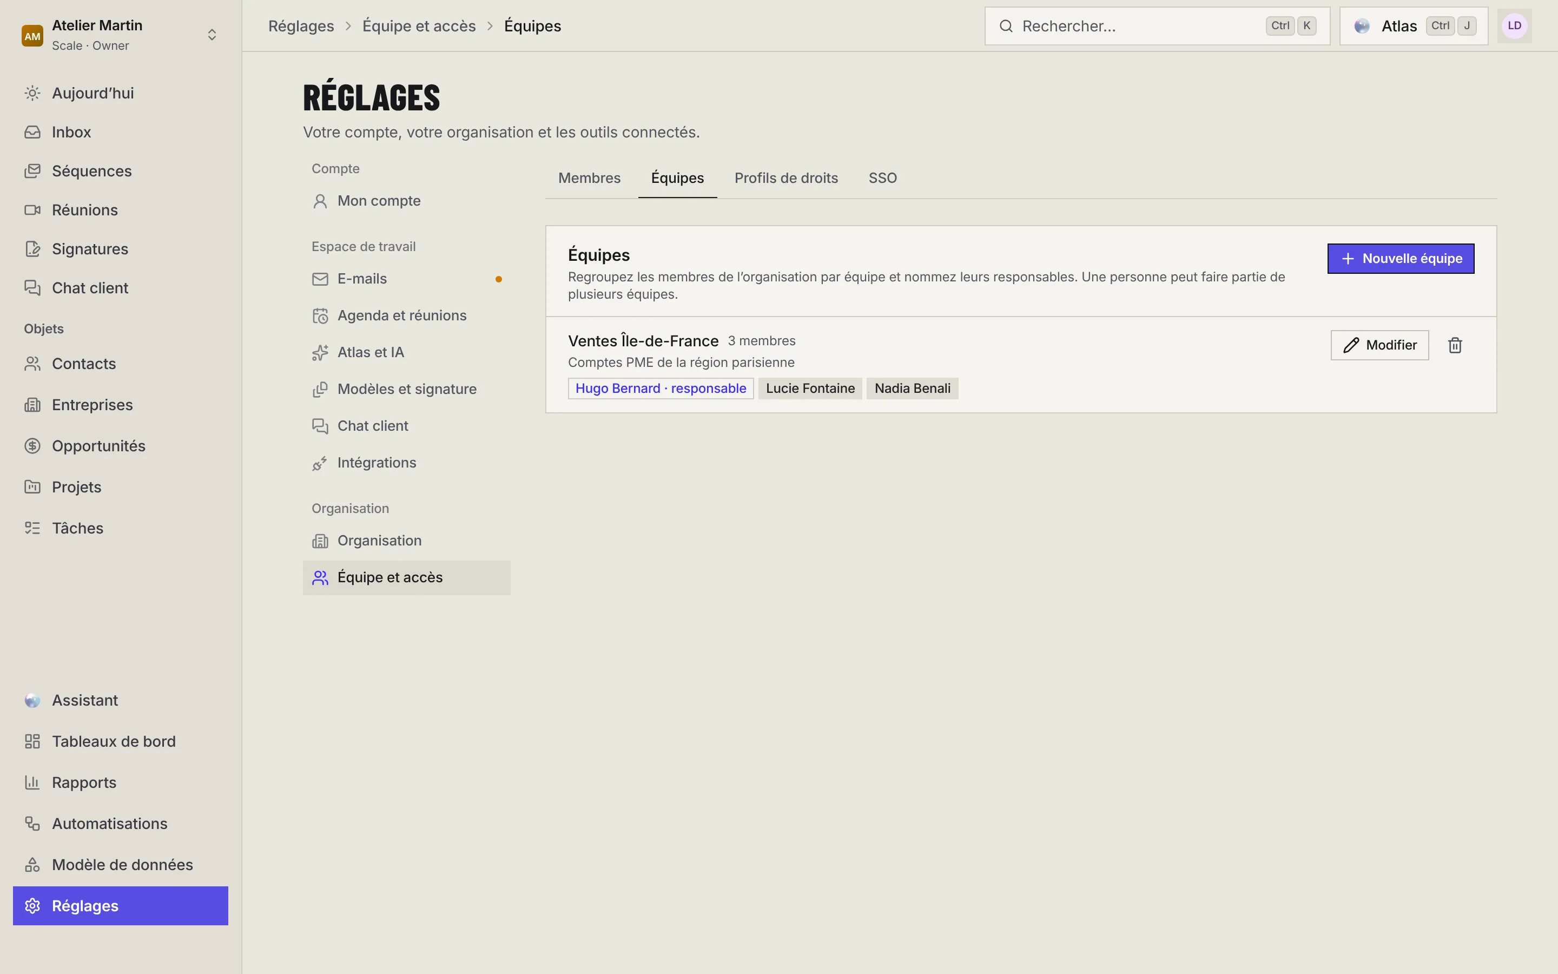Image resolution: width=1558 pixels, height=974 pixels.
Task: Open Modèles et signature settings
Action: point(406,389)
